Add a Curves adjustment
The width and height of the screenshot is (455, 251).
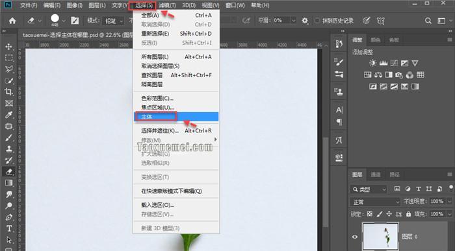(394, 63)
